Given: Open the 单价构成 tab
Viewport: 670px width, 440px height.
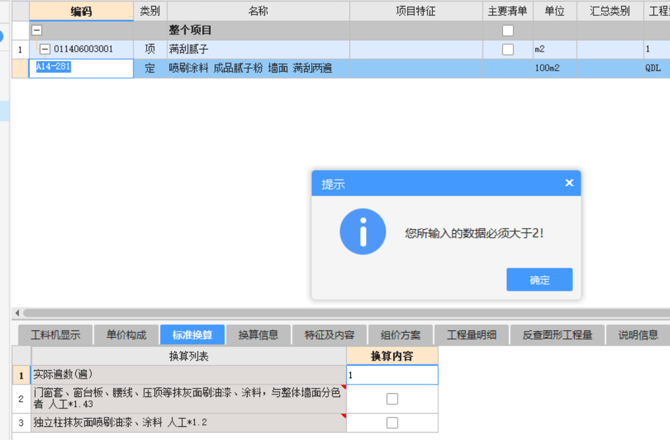Looking at the screenshot, I should (x=126, y=335).
